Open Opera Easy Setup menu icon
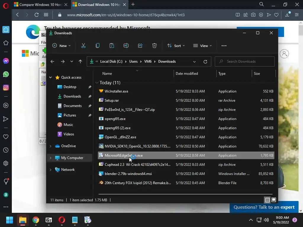This screenshot has height=227, width=303. click(297, 15)
